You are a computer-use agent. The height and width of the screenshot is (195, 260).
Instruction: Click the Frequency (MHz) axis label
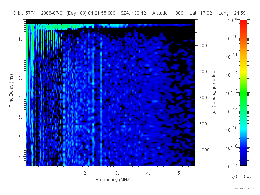[x=113, y=180]
